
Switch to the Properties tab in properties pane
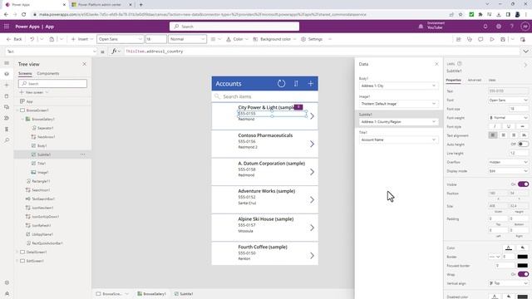pos(453,80)
